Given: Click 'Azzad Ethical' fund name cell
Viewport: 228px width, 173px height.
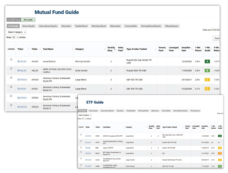Looking at the screenshot, I should click(49, 61).
